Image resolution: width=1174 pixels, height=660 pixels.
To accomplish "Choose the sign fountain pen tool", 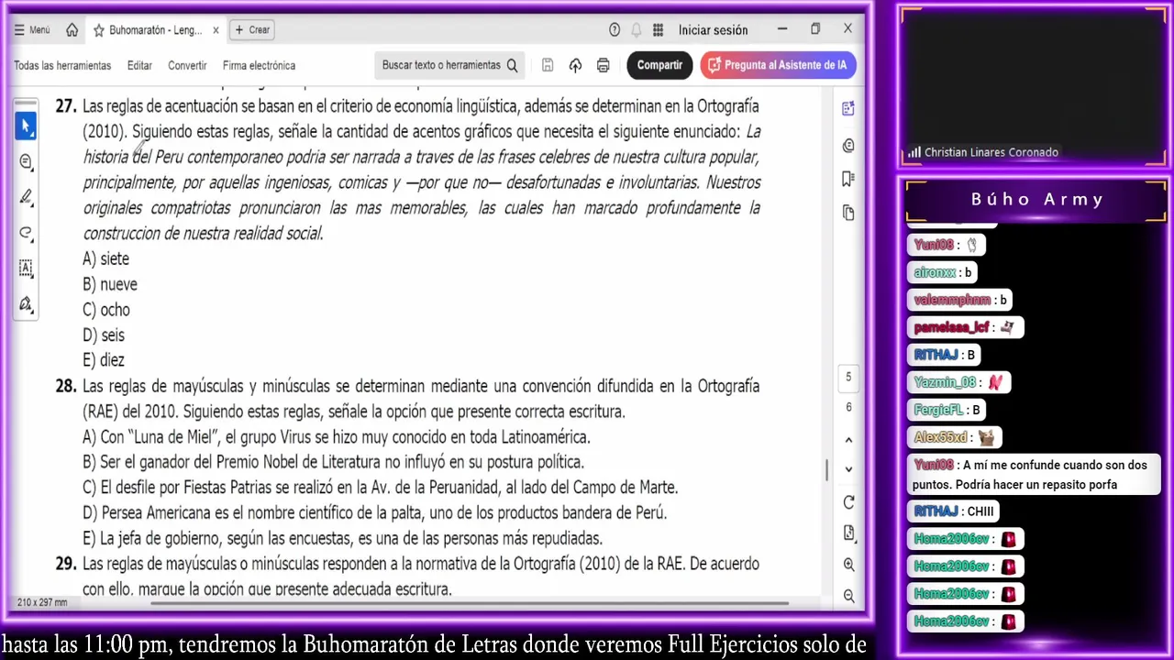I will [x=26, y=303].
